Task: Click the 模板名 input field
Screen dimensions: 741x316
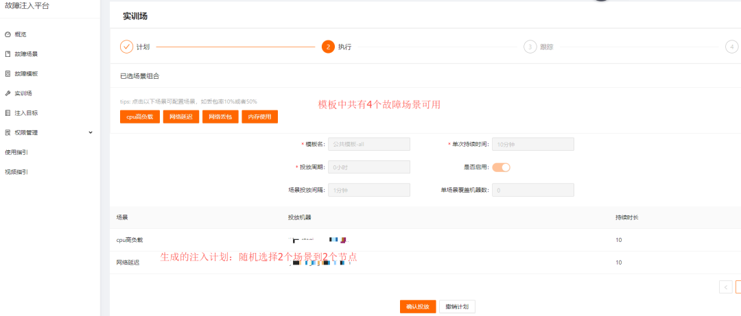Action: (x=368, y=144)
